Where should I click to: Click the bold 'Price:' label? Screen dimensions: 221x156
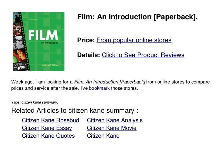click(86, 40)
